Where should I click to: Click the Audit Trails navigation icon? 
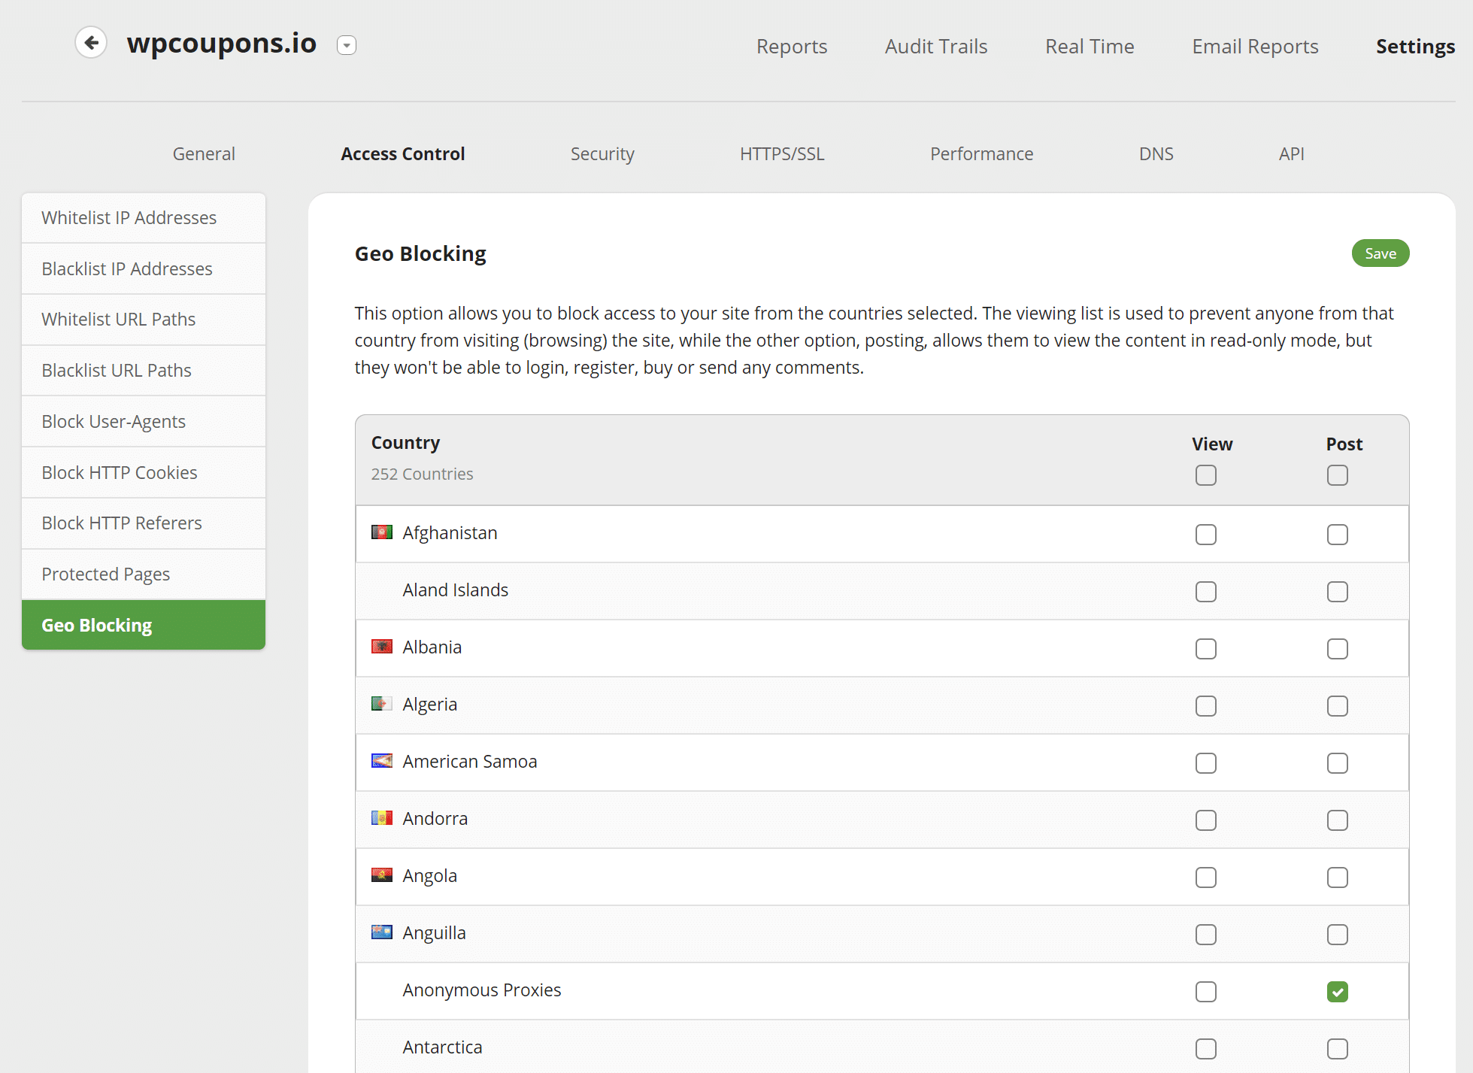click(937, 46)
